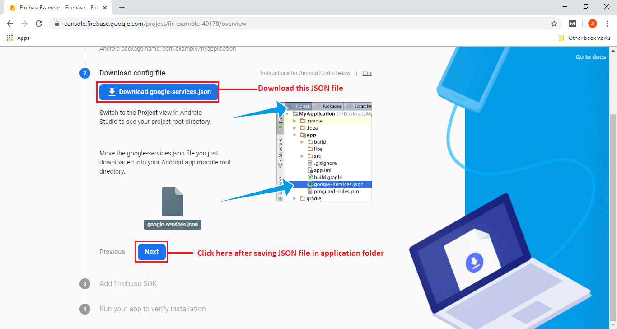Screen dimensions: 617x329
Task: Open the orange profile avatar
Action: coord(592,23)
